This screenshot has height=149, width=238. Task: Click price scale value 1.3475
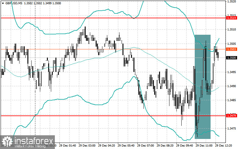pyautogui.click(x=232, y=128)
